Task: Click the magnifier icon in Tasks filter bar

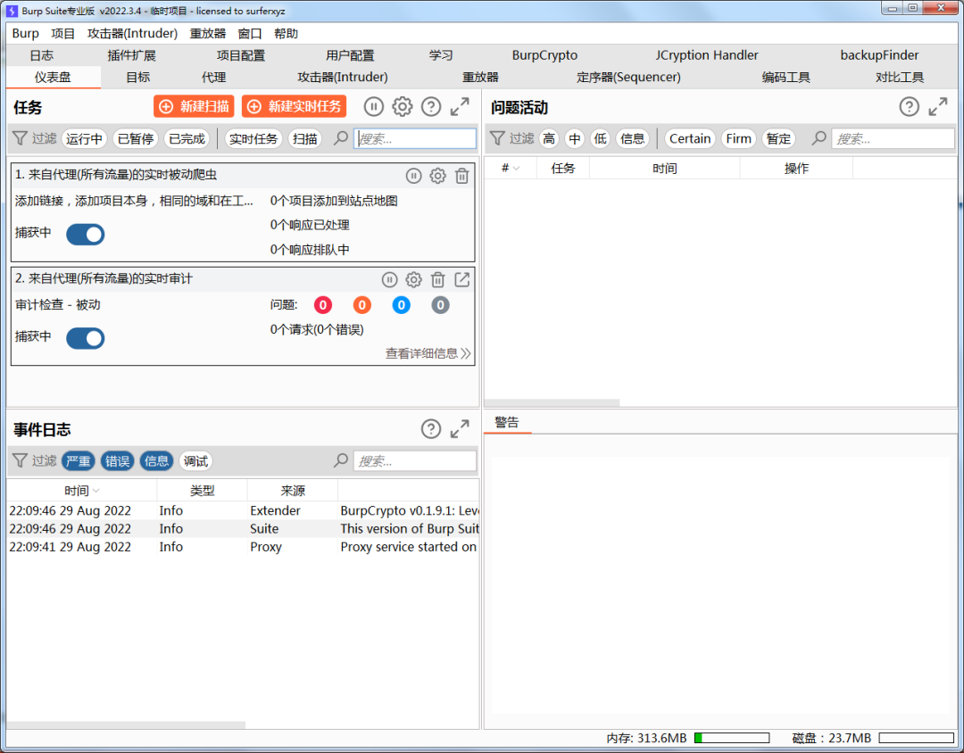Action: click(x=341, y=138)
